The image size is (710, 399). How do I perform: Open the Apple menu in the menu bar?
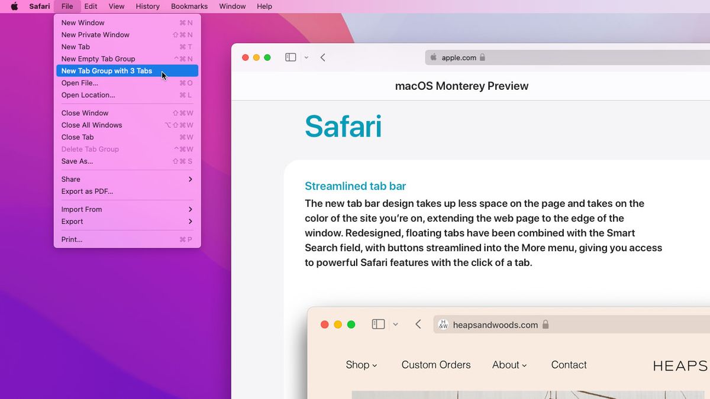[14, 6]
